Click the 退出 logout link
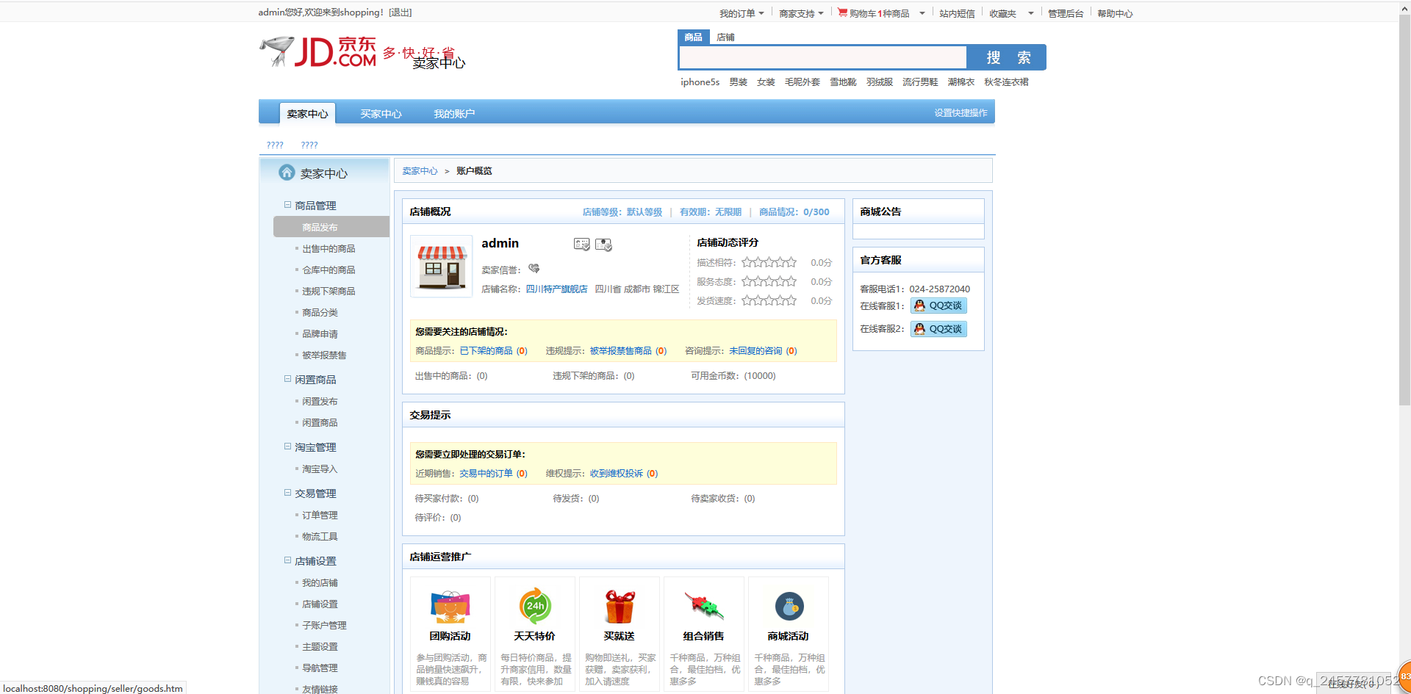The image size is (1411, 694). click(x=400, y=12)
